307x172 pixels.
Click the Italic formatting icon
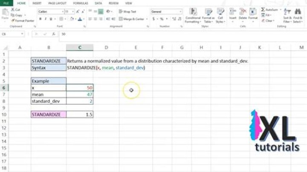tap(45, 19)
